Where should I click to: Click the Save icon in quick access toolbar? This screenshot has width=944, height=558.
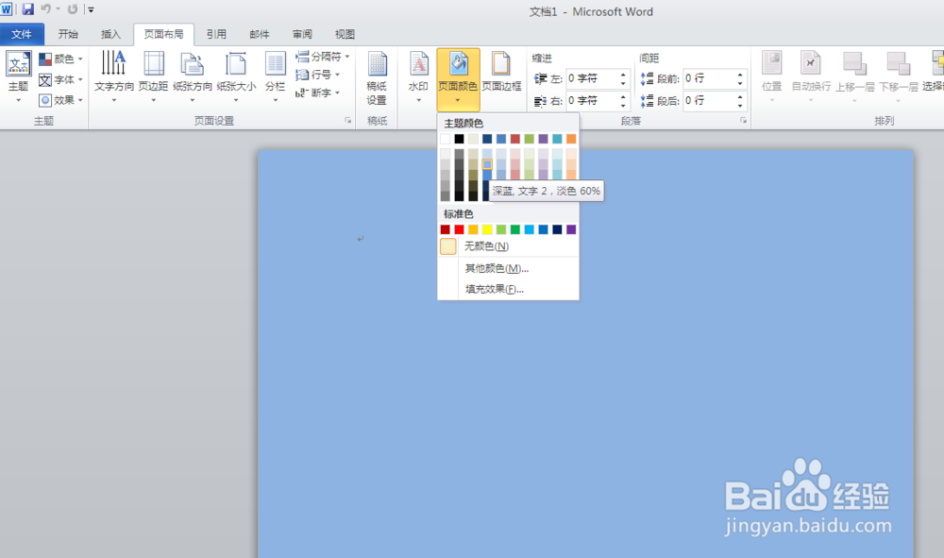coord(27,9)
